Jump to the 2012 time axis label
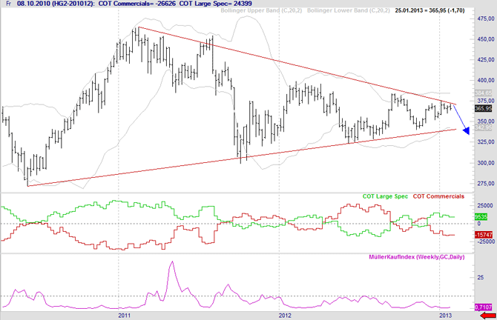Viewport: 497px width, 320px height. 285,315
